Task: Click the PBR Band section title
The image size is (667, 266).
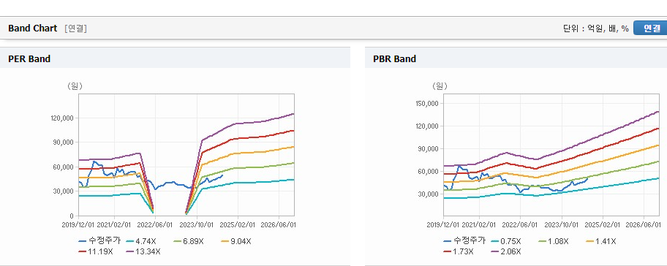Action: click(394, 59)
